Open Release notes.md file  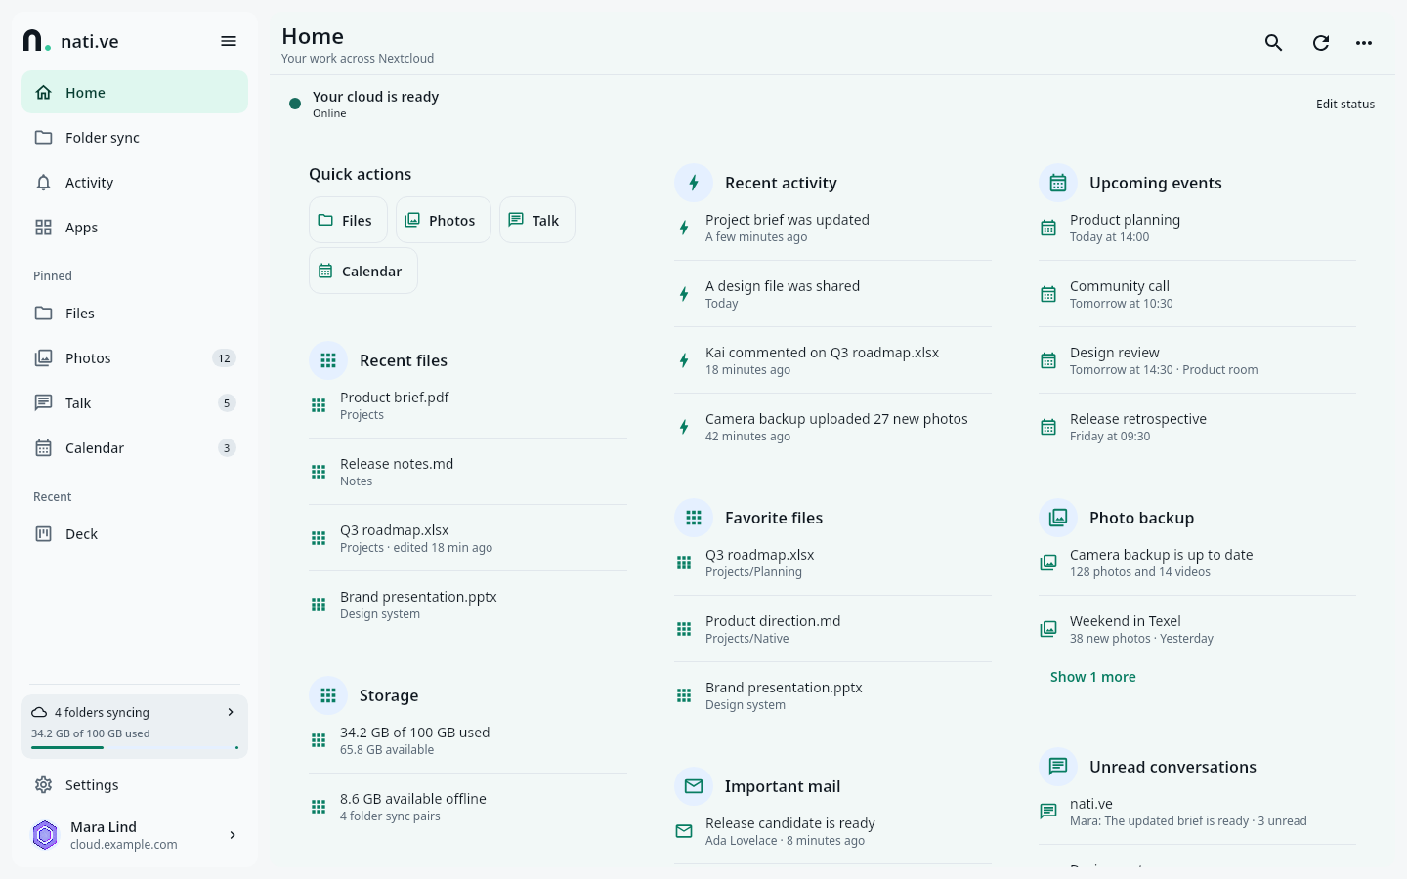click(468, 472)
